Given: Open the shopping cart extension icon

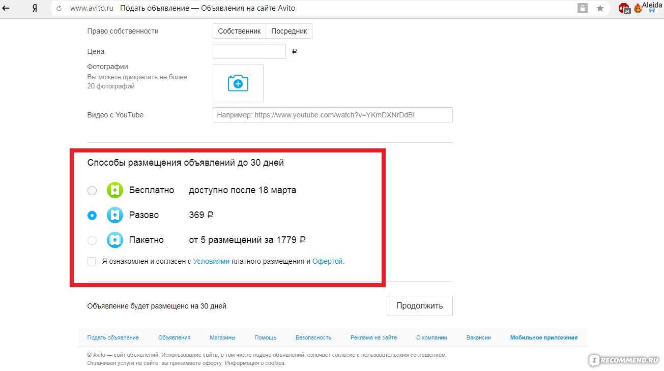Looking at the screenshot, I should pyautogui.click(x=652, y=9).
